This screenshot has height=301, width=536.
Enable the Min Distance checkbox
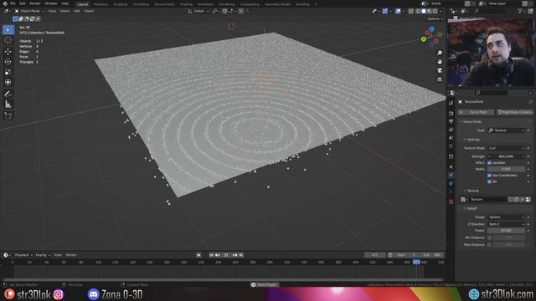point(489,237)
